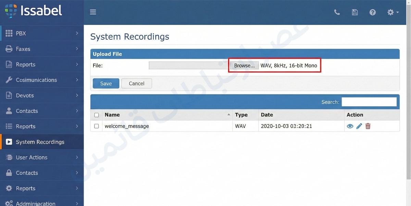Open the System Recordings menu item

pyautogui.click(x=40, y=142)
